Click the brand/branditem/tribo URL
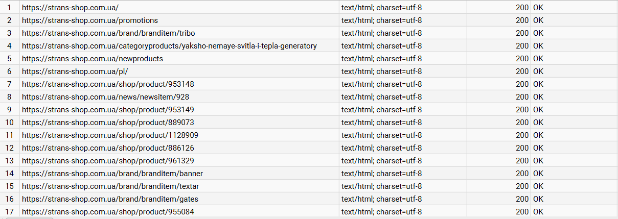 (x=108, y=33)
